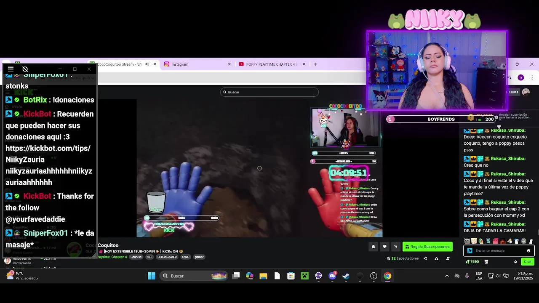The width and height of the screenshot is (539, 303).
Task: Open chat settings gear
Action: (515, 262)
